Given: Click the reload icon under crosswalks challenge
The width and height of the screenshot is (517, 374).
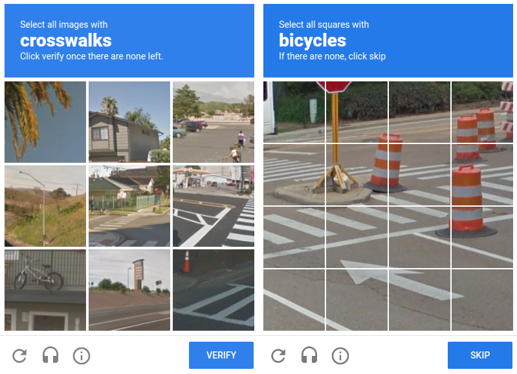Looking at the screenshot, I should 19,355.
